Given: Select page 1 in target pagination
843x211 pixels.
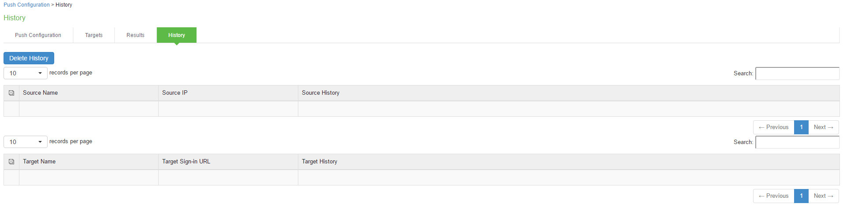Looking at the screenshot, I should click(801, 196).
